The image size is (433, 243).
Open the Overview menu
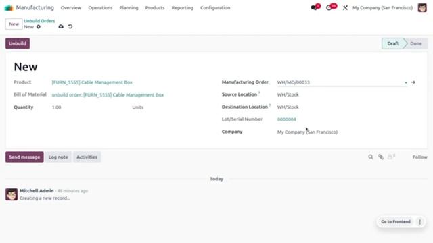click(71, 7)
